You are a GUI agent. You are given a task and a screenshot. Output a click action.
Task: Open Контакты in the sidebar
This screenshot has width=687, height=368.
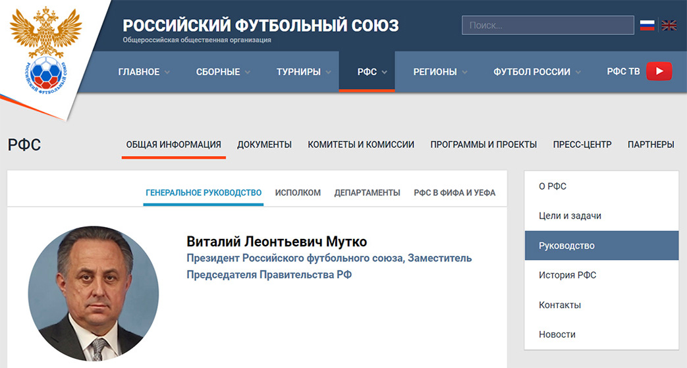click(x=601, y=305)
